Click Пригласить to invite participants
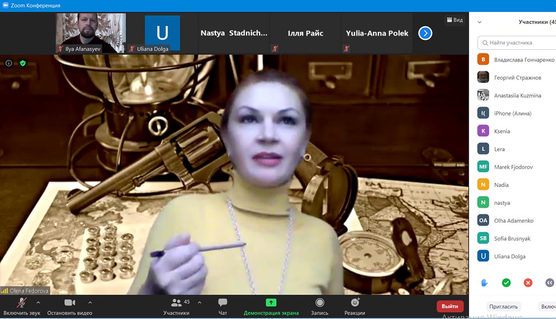The width and height of the screenshot is (556, 319). tap(503, 306)
